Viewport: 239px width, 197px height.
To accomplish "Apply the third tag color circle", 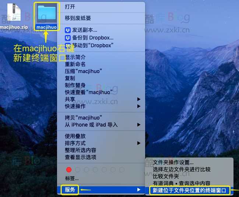I will 87,170.
